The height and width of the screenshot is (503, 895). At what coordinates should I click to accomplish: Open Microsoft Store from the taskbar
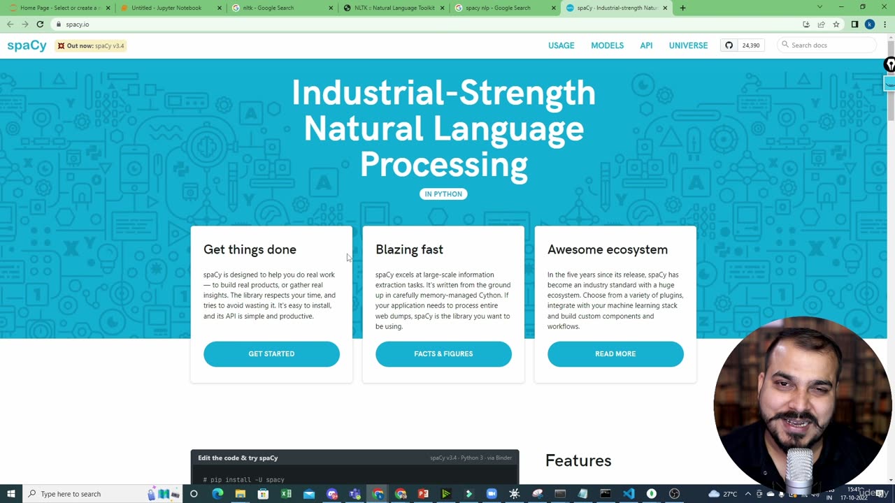point(263,494)
